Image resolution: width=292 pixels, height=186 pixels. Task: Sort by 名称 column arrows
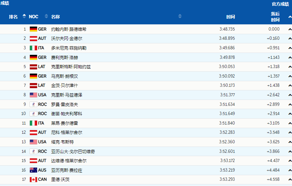[180, 16]
